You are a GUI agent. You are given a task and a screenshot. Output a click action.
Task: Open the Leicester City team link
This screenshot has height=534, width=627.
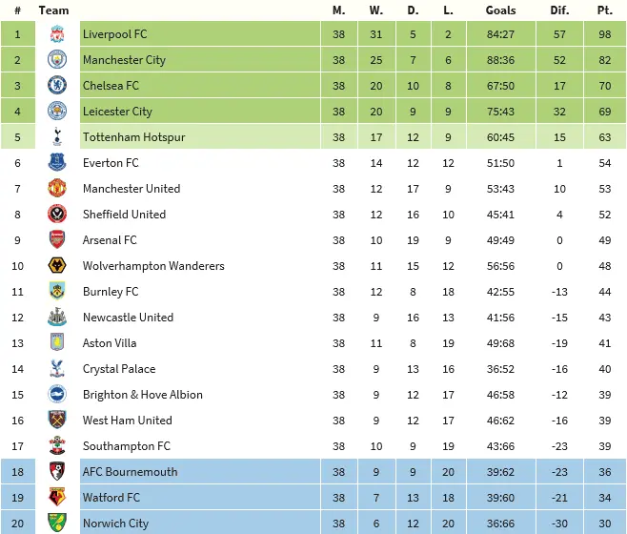[117, 112]
